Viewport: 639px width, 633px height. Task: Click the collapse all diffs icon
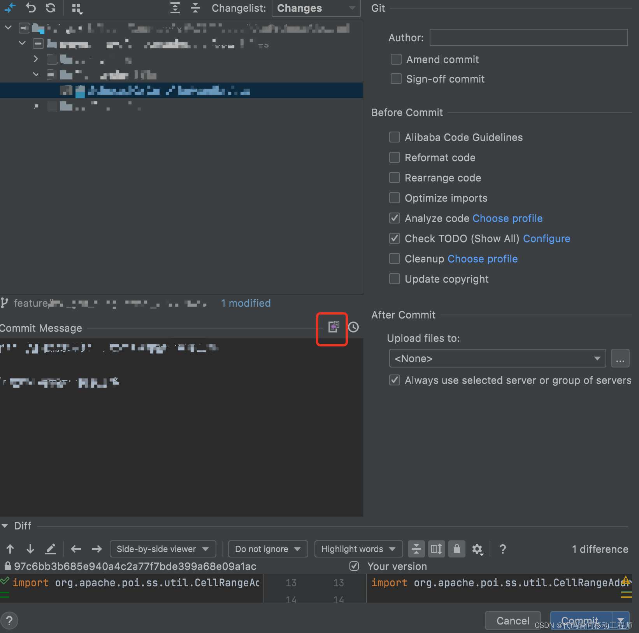[x=195, y=8]
